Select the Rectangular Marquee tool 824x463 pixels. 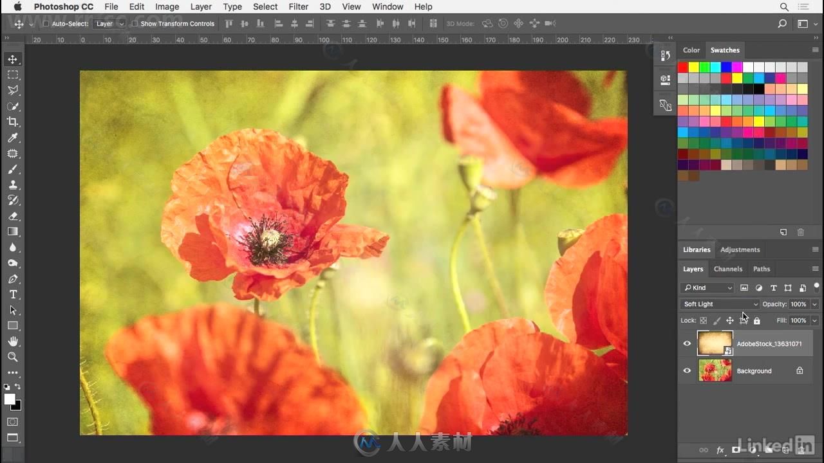13,75
